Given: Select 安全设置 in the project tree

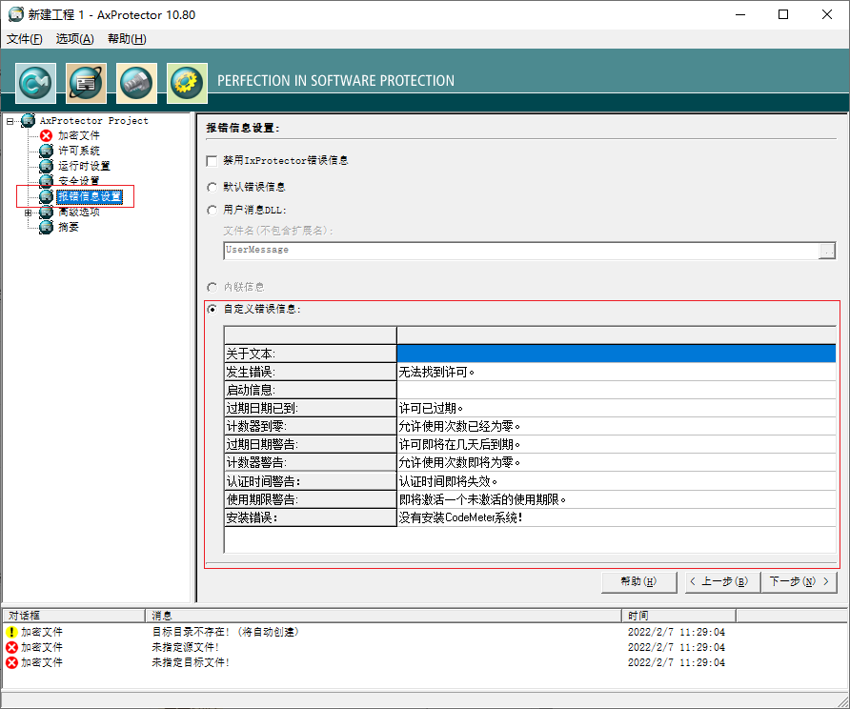Looking at the screenshot, I should pyautogui.click(x=79, y=181).
